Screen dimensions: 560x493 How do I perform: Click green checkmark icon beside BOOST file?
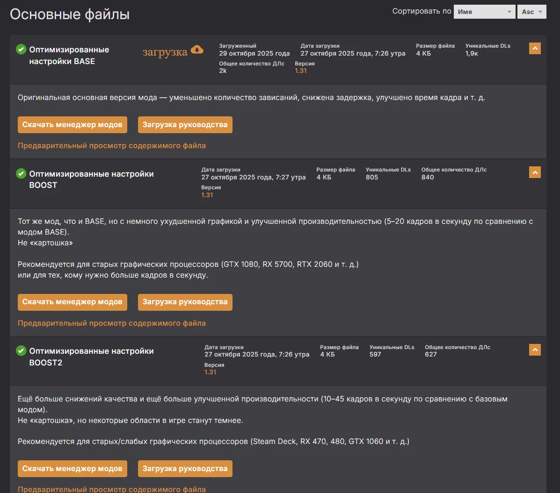click(21, 174)
